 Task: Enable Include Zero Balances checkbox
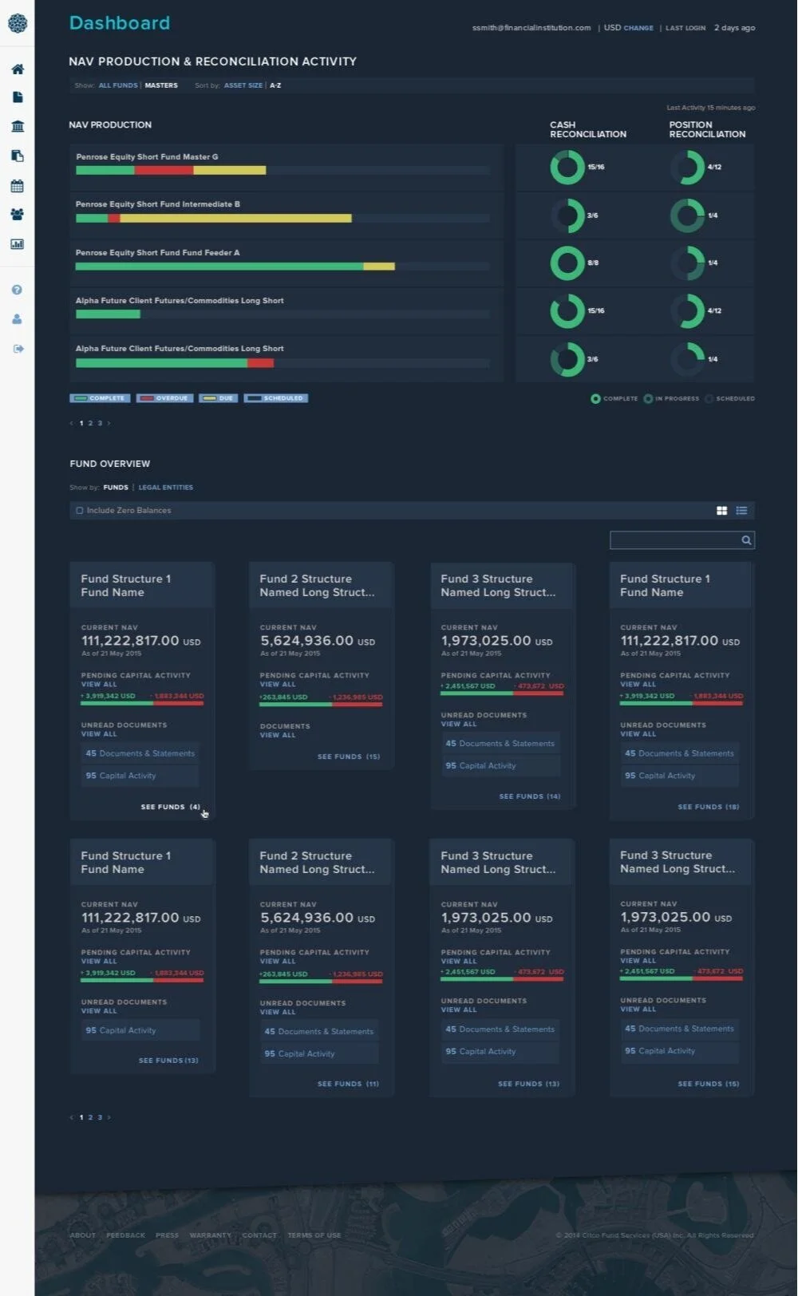(x=79, y=511)
